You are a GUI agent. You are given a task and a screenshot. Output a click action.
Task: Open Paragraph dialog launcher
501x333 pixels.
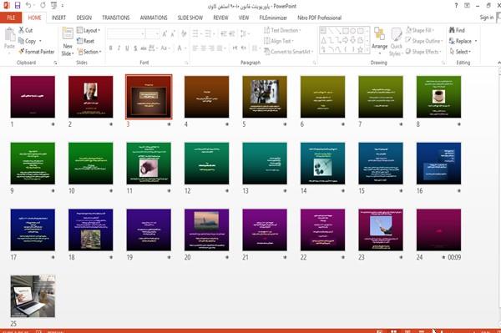click(x=315, y=63)
